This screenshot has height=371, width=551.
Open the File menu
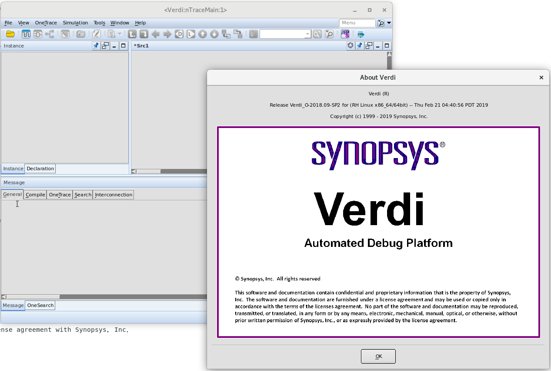click(x=8, y=23)
